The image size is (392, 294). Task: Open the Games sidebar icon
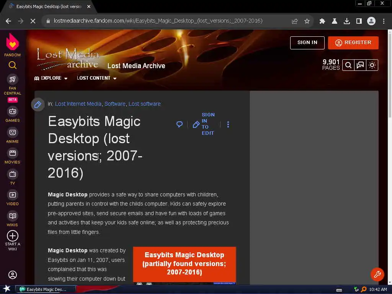(x=13, y=111)
